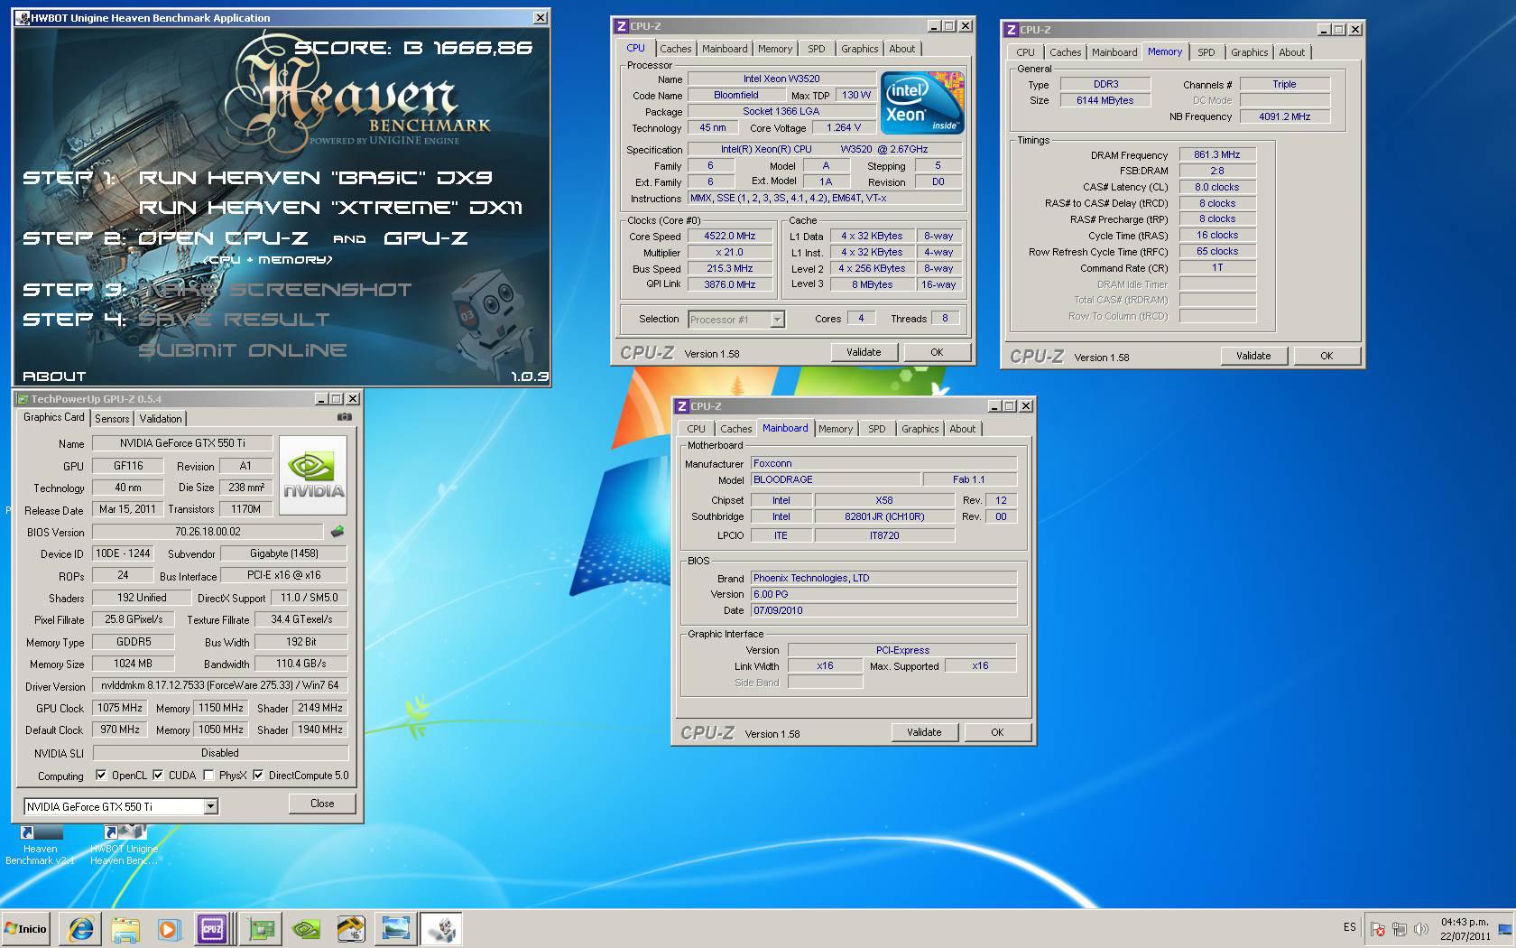Open Heaven Benchmark desktop shortcut
The width and height of the screenshot is (1516, 948).
[40, 845]
